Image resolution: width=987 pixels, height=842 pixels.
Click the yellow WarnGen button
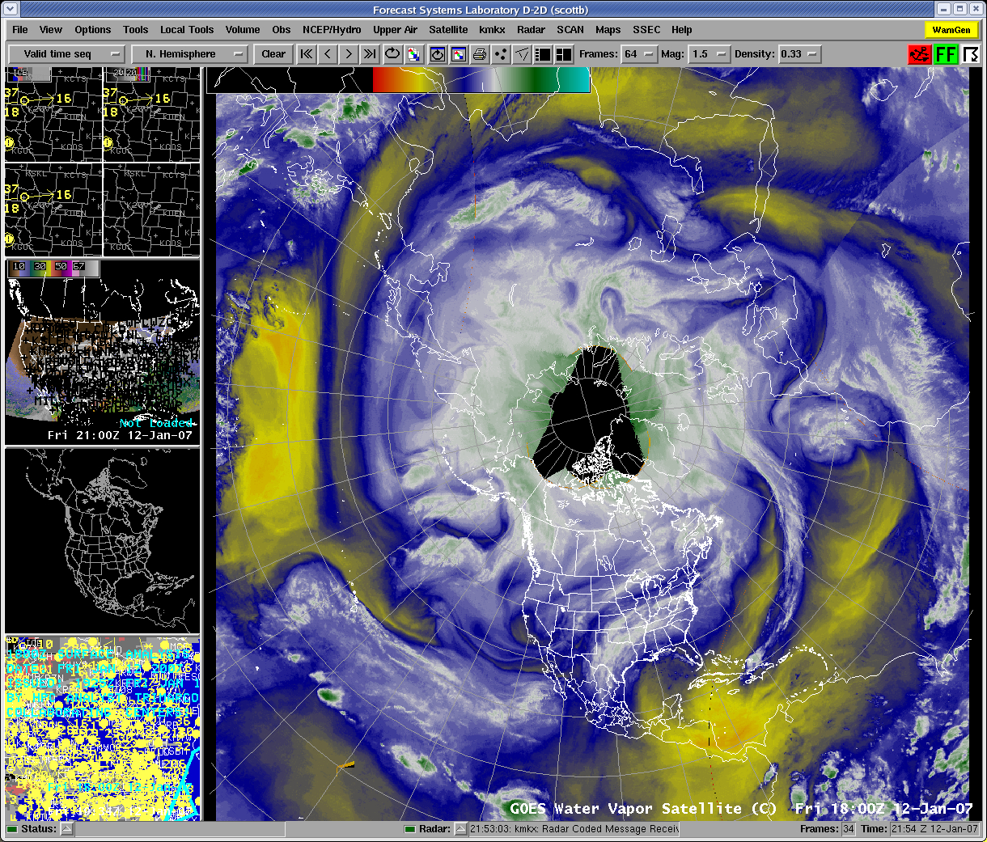(951, 30)
